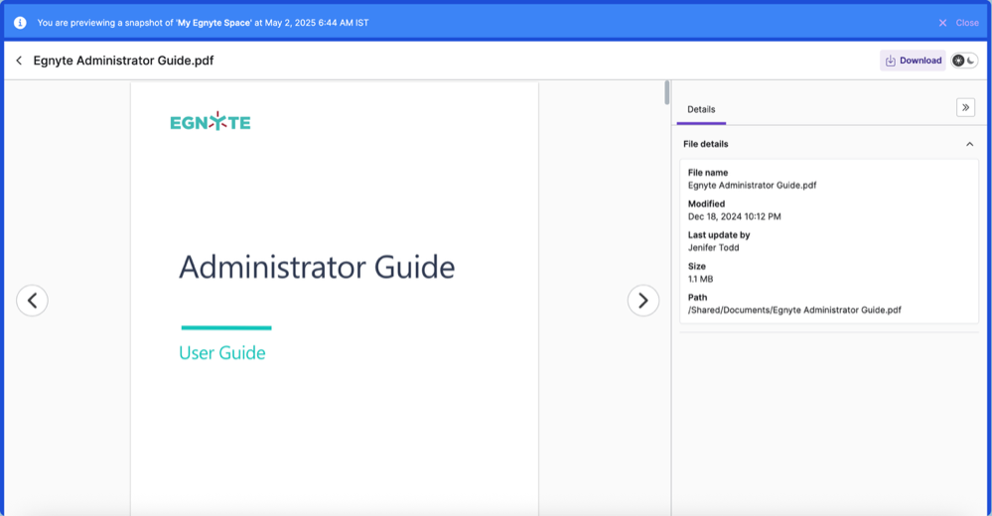The height and width of the screenshot is (516, 992).
Task: Advance to the next page with right circle arrow
Action: (x=643, y=300)
